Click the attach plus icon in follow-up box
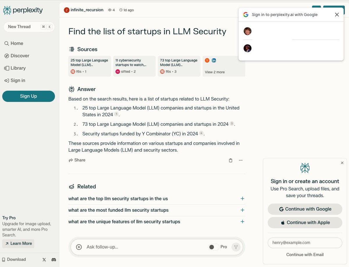This screenshot has height=267, width=349. [x=79, y=247]
